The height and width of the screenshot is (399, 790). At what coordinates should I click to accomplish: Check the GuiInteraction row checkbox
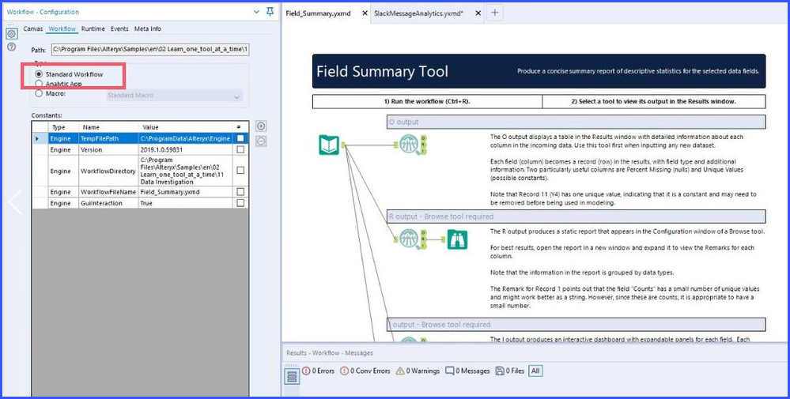coord(240,203)
